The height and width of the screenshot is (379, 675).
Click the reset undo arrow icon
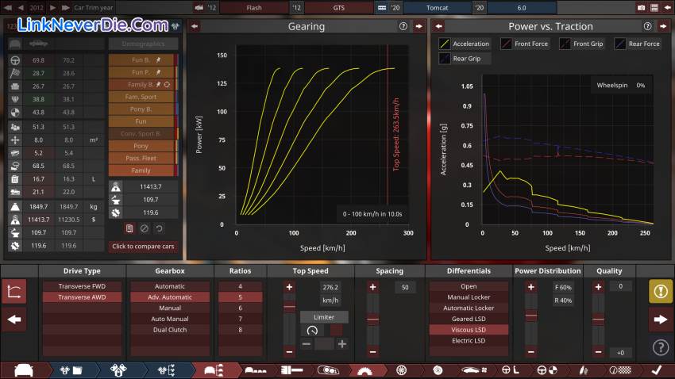point(159,228)
